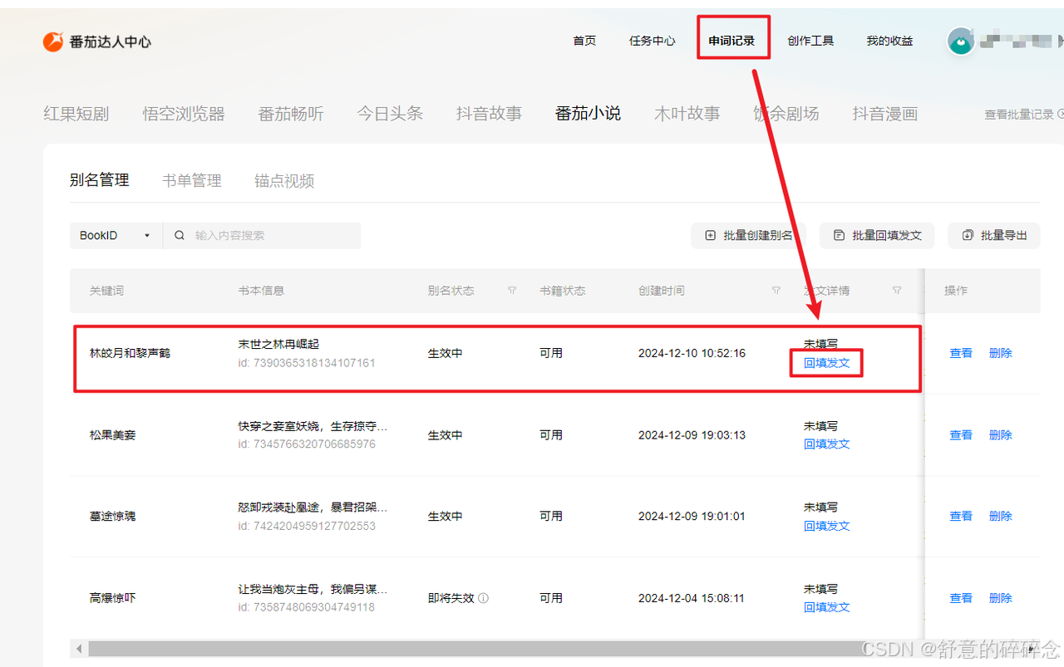Click 回填发文 for 林皎月和黎声鹤 row
Image resolution: width=1064 pixels, height=667 pixels.
pyautogui.click(x=827, y=363)
